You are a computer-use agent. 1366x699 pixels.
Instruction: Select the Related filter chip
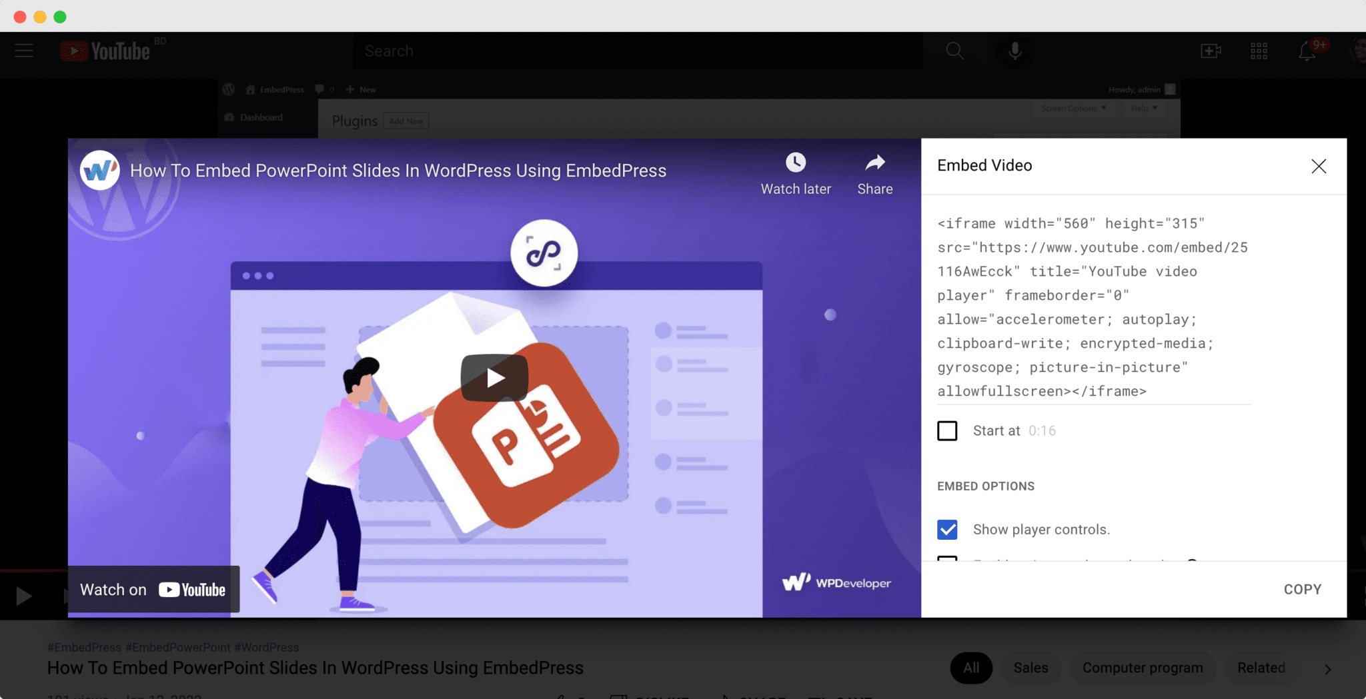coord(1261,668)
